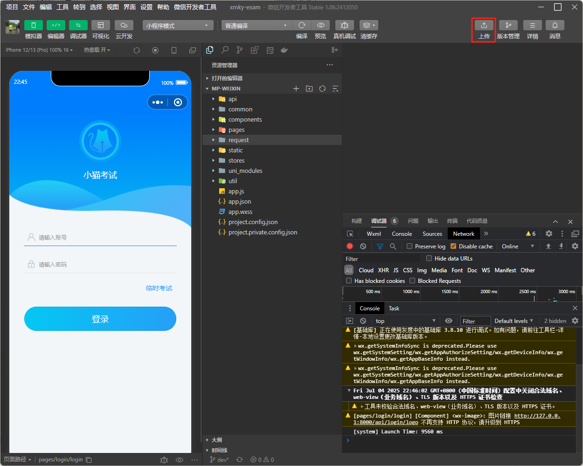
Task: Open Version Management (版本管理) icon
Action: coord(508,26)
